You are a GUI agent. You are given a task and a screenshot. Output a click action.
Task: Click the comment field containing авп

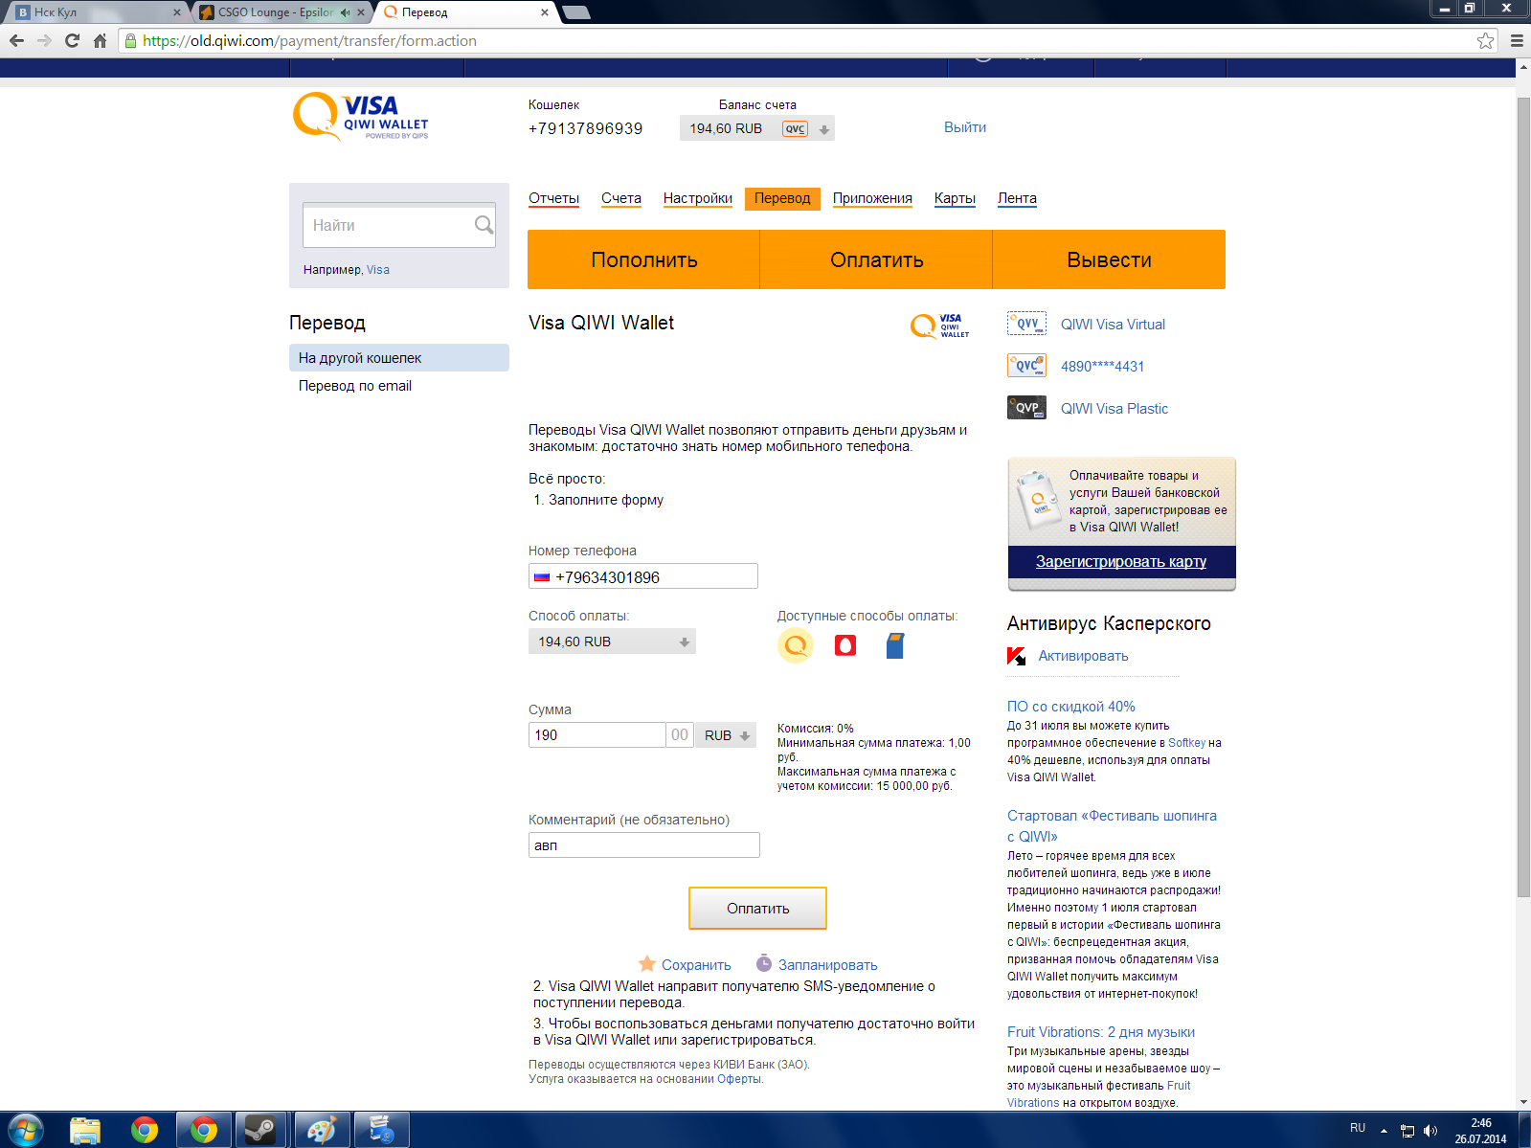[643, 845]
